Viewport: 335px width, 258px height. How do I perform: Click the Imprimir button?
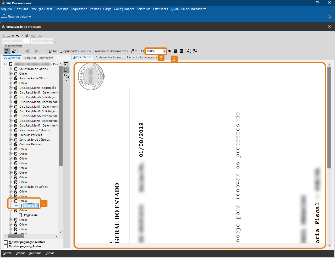(x=35, y=253)
